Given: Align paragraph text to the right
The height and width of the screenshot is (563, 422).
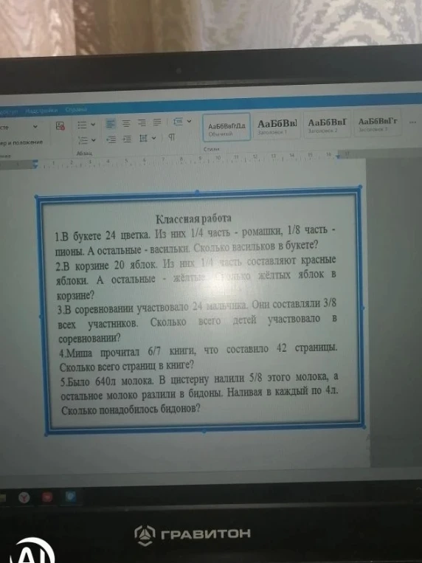Looking at the screenshot, I should pos(142,123).
